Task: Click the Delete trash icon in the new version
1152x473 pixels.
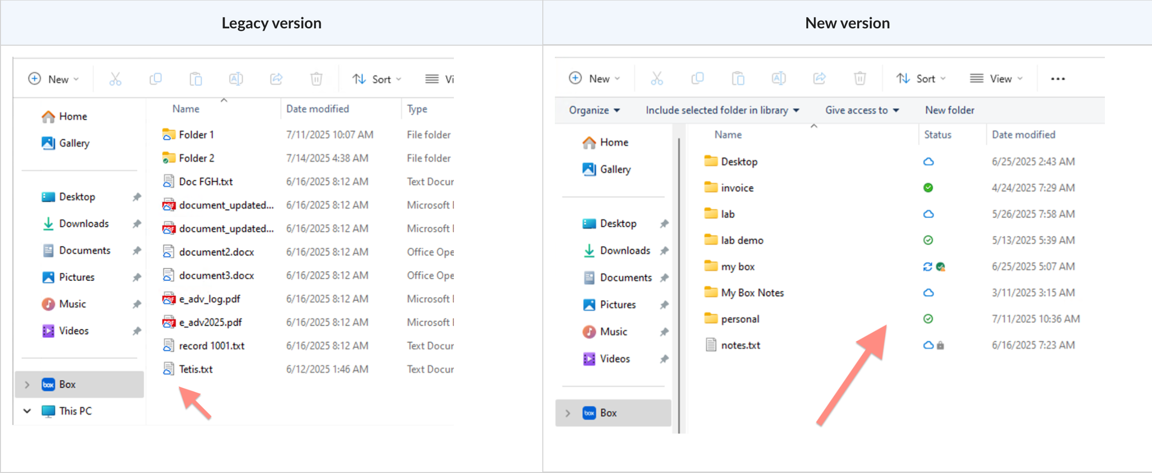Action: click(860, 78)
